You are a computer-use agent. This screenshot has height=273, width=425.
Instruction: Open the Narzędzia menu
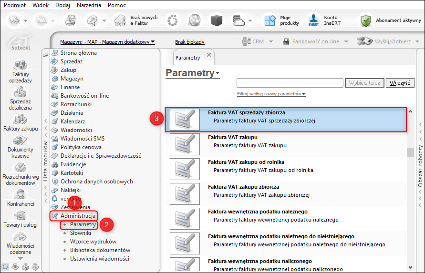pyautogui.click(x=89, y=5)
